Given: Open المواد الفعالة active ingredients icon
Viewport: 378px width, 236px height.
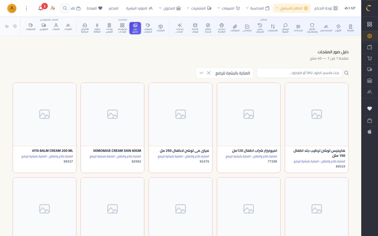Looking at the screenshot, I should 97,28.
